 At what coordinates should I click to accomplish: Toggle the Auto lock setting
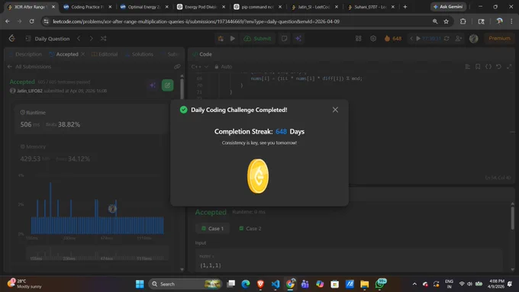pos(224,66)
